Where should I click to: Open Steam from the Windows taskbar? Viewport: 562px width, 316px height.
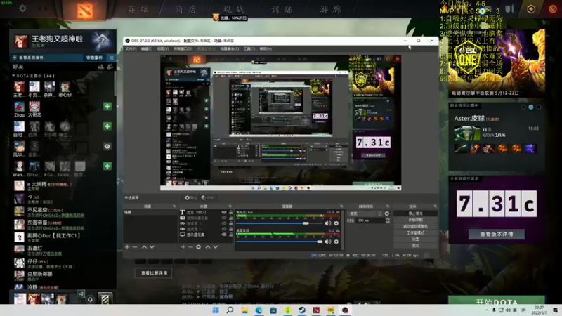pos(302,310)
